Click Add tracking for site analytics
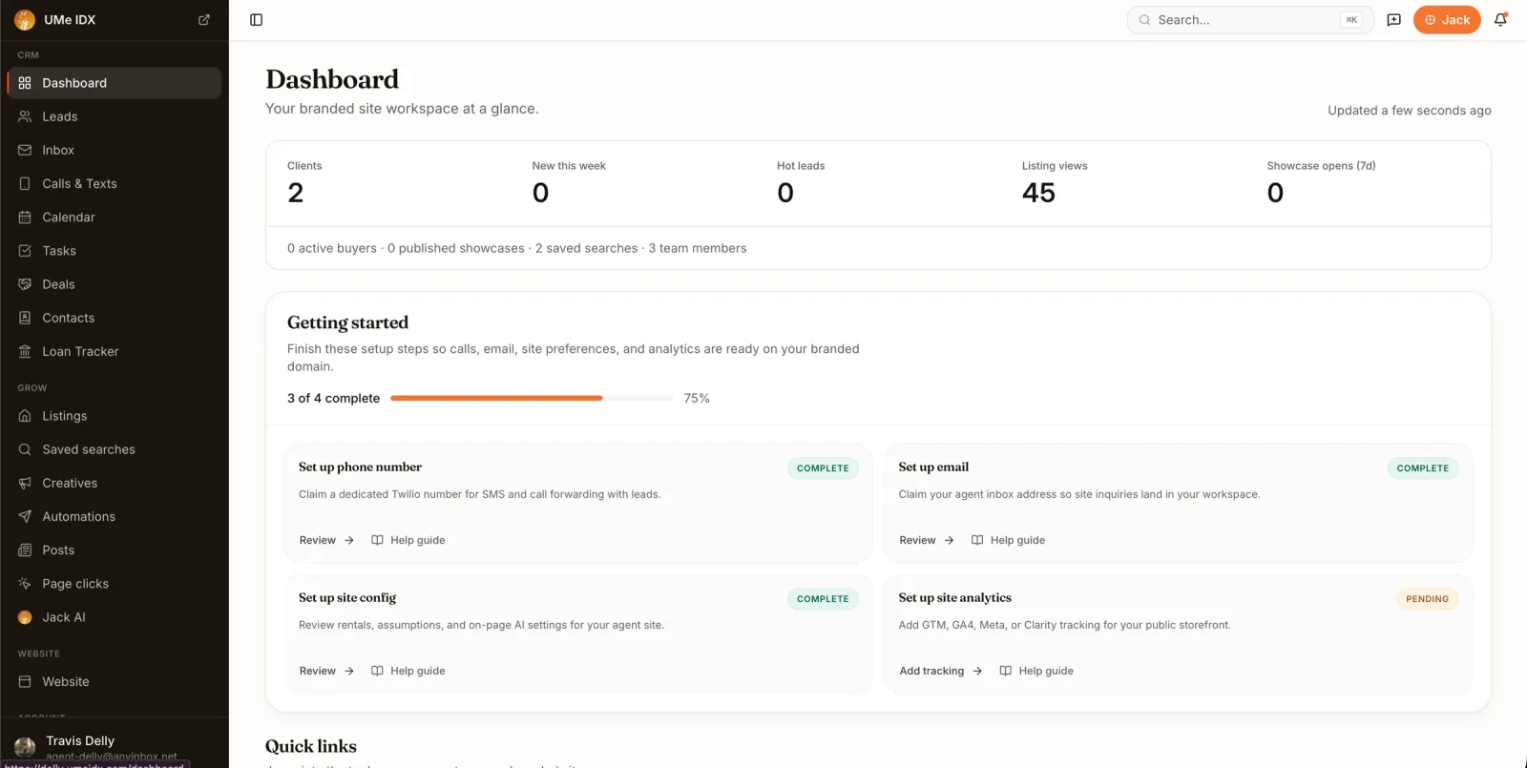1527x768 pixels. [x=941, y=671]
